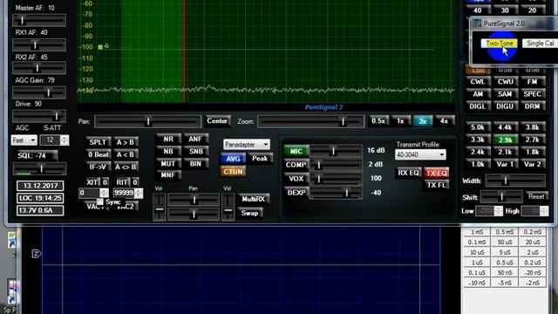Toggle the VOX button
Screen dimensions: 558x314
pyautogui.click(x=296, y=179)
